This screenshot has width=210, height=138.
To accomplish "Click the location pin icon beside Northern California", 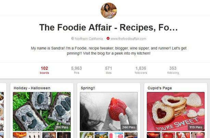I will pyautogui.click(x=73, y=39).
